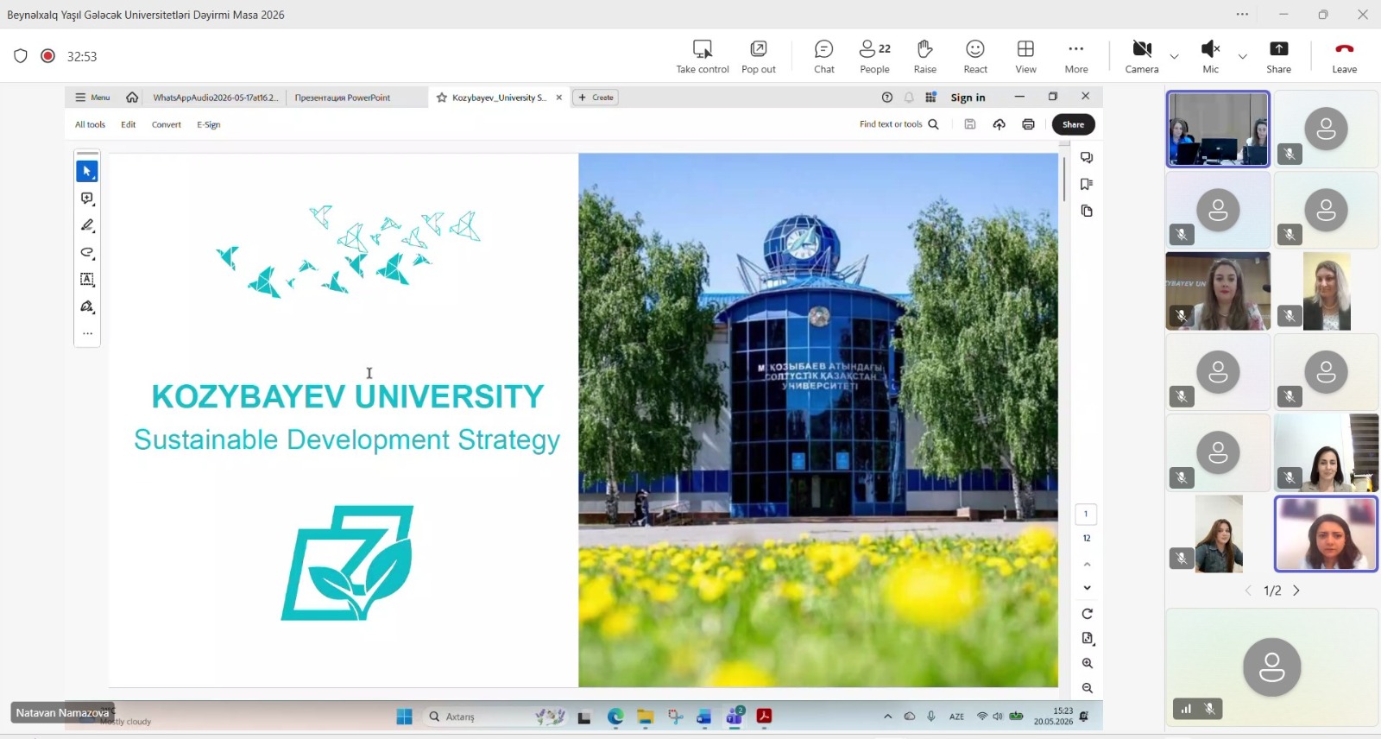The height and width of the screenshot is (739, 1381).
Task: Unmute the Mic
Action: [1211, 57]
